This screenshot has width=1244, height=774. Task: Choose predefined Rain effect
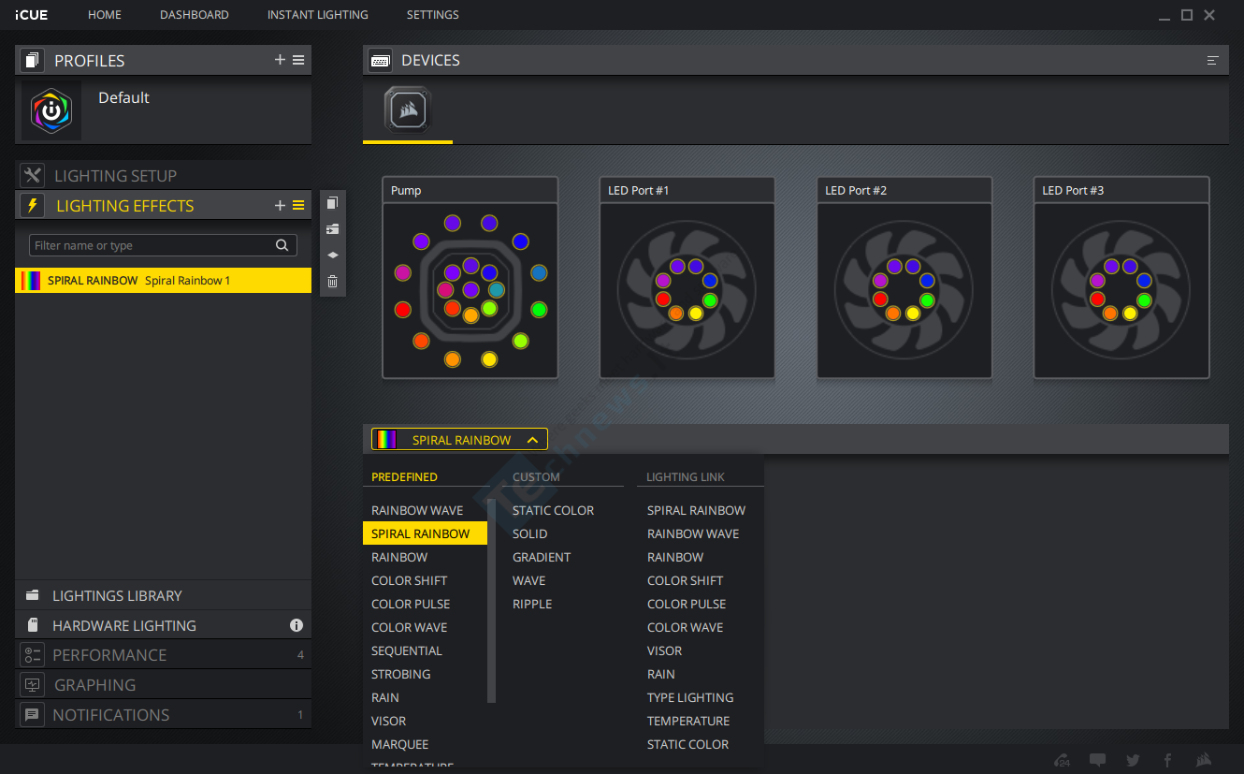(385, 697)
